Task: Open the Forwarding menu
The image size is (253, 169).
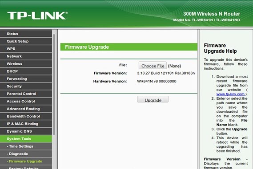Action: click(26, 79)
